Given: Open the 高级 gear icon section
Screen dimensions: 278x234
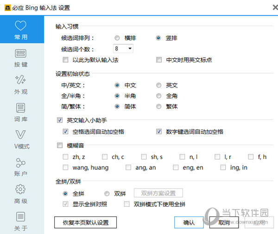Looking at the screenshot, I should (21, 194).
